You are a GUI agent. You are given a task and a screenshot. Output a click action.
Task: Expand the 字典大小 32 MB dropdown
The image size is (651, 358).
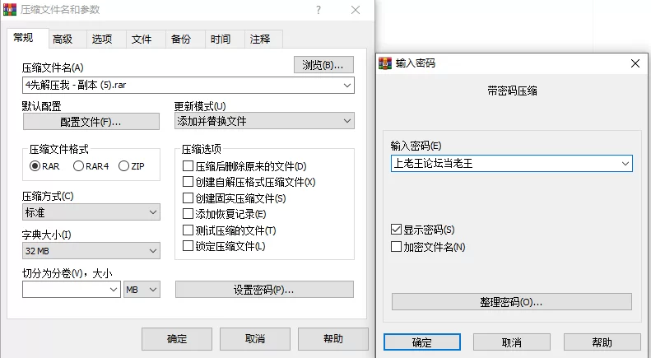click(91, 251)
